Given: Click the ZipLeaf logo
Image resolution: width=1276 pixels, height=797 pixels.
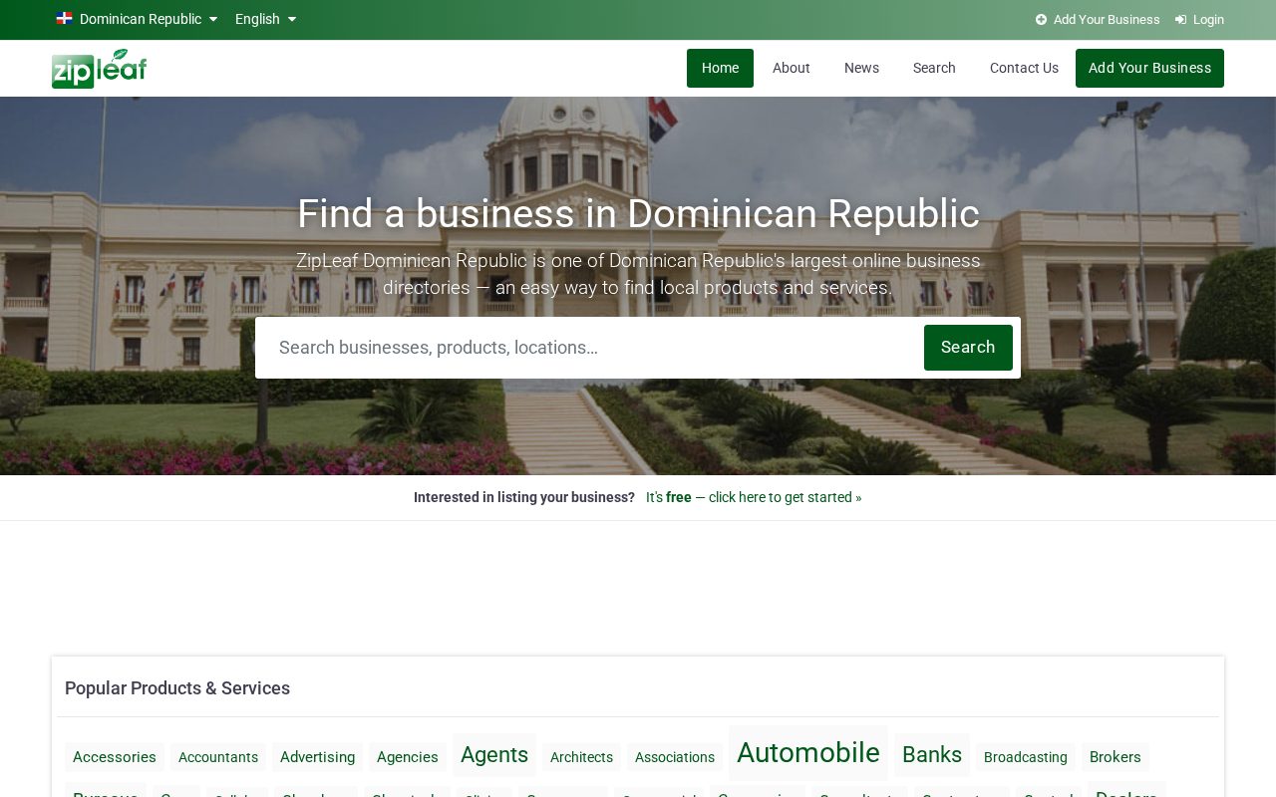Looking at the screenshot, I should (x=99, y=68).
